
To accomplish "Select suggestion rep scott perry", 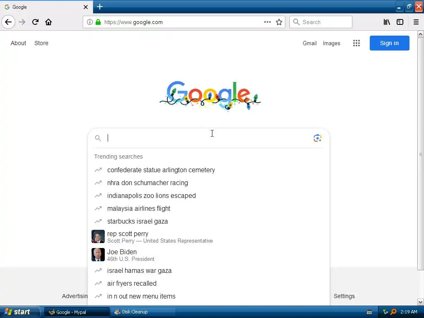I will pos(208,236).
